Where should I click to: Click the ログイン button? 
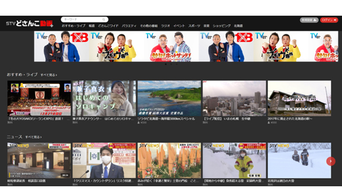[x=329, y=20]
